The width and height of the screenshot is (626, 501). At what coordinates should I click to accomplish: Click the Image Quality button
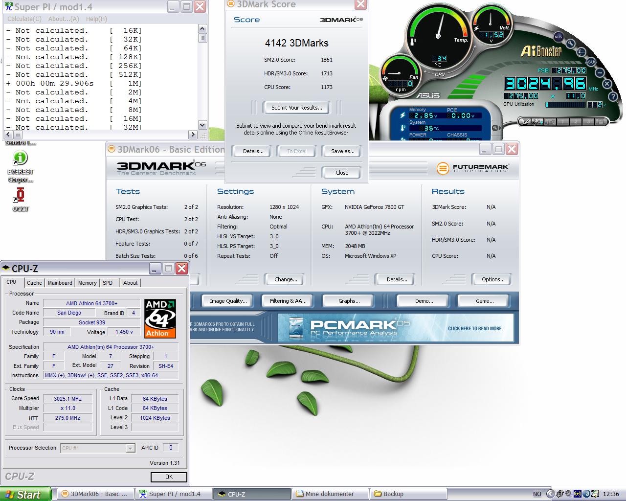(x=228, y=301)
